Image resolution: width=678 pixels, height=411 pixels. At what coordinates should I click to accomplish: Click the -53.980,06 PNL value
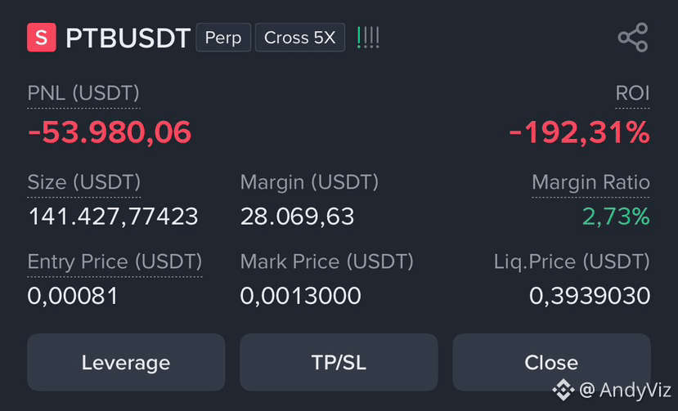(x=109, y=132)
